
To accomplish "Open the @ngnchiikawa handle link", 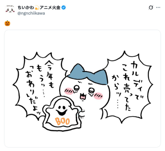I will [x=31, y=13].
